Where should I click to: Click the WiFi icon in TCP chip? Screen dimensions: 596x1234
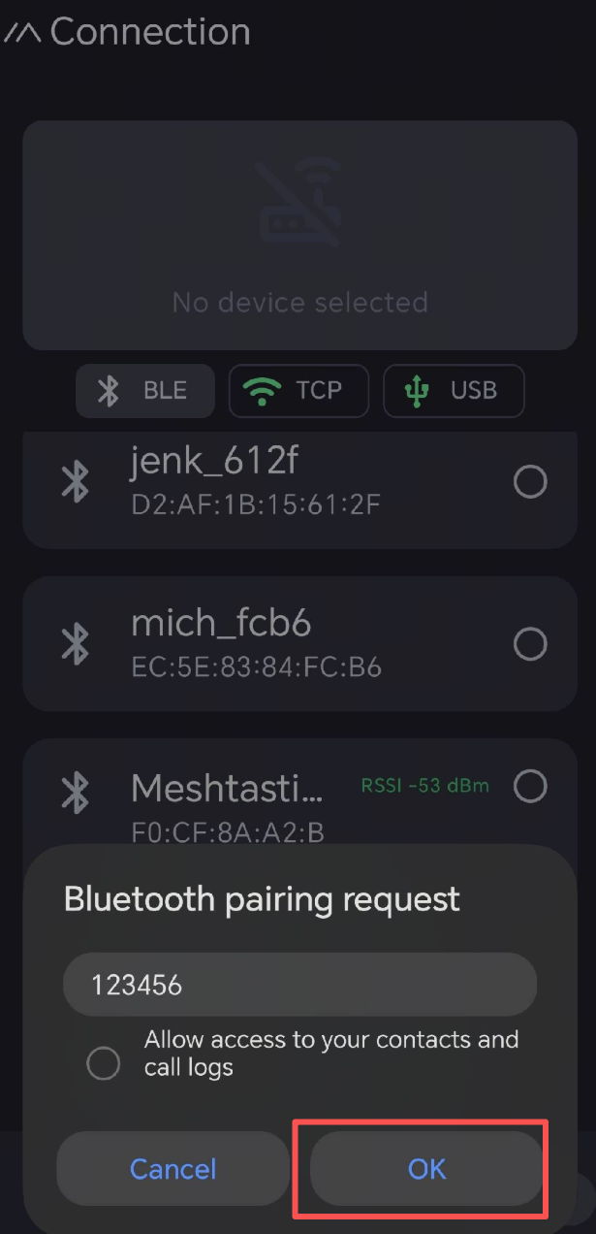(x=260, y=391)
